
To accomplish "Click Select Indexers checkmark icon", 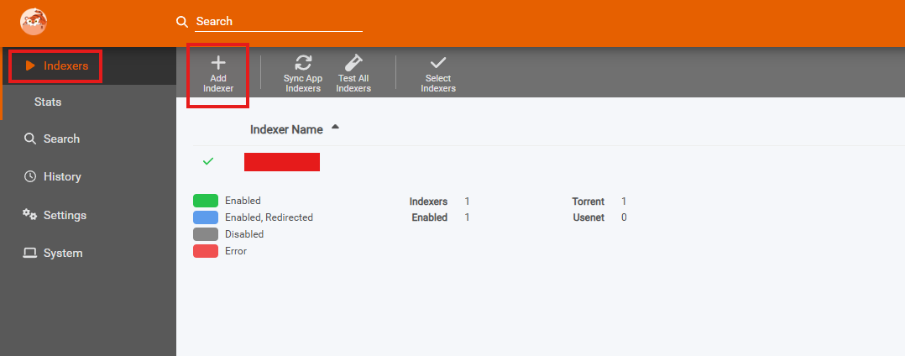I will point(438,63).
